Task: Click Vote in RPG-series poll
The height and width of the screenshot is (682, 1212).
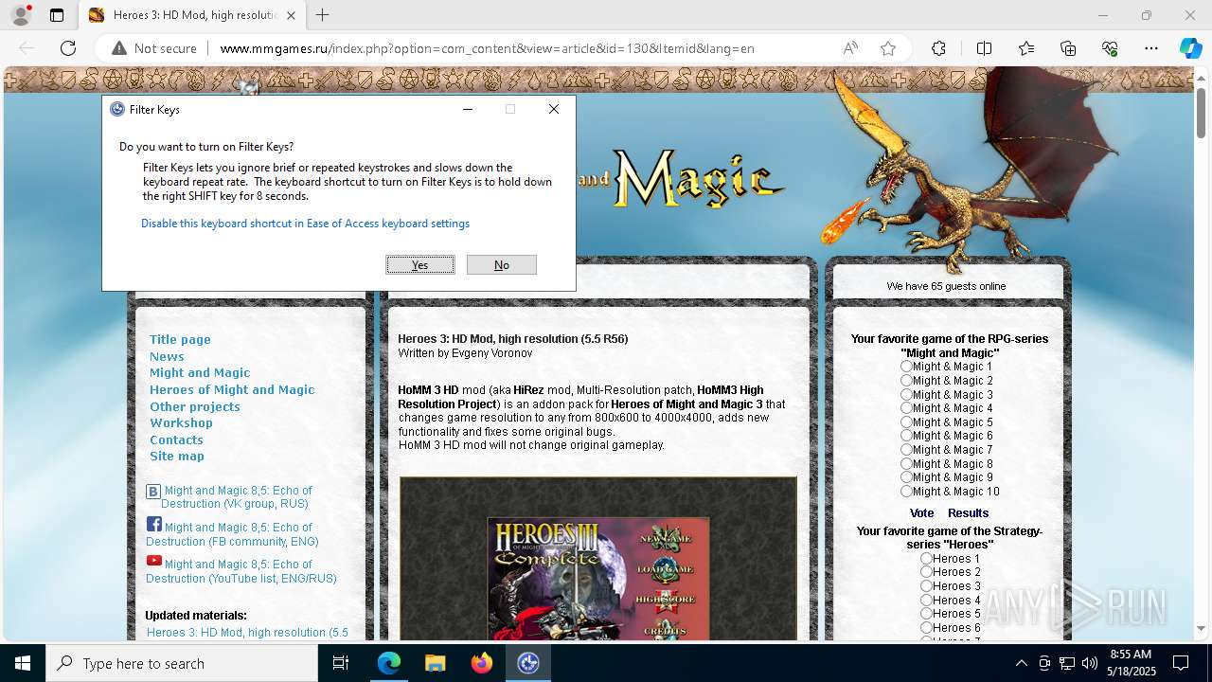Action: pyautogui.click(x=921, y=513)
